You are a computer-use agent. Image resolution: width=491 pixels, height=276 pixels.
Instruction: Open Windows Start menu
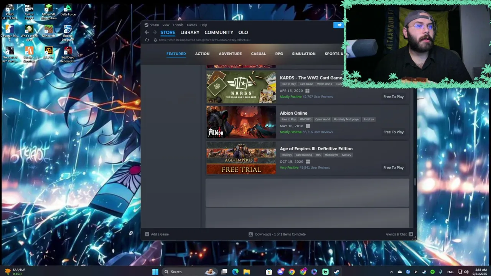[155, 272]
